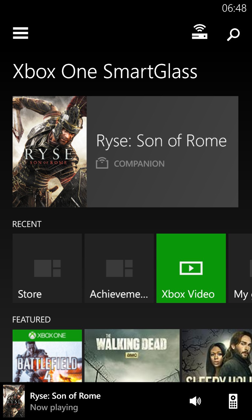The image size is (252, 420).
Task: Tap the console connection icon
Action: click(199, 32)
